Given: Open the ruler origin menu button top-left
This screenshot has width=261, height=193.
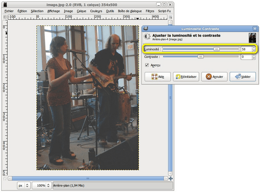Looking at the screenshot, I should click(5, 17).
